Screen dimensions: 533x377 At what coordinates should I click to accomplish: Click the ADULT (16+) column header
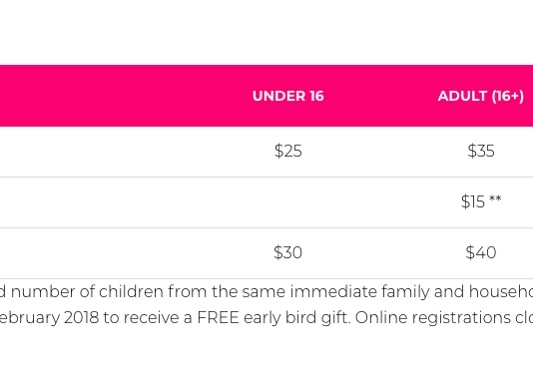(x=481, y=96)
